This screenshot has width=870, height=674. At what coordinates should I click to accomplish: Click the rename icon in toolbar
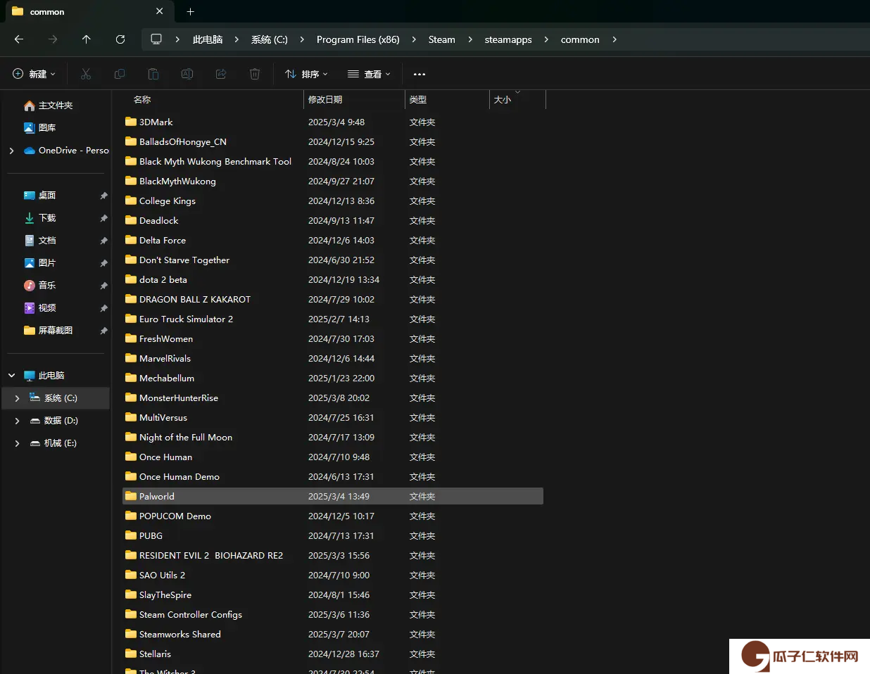[x=187, y=74]
